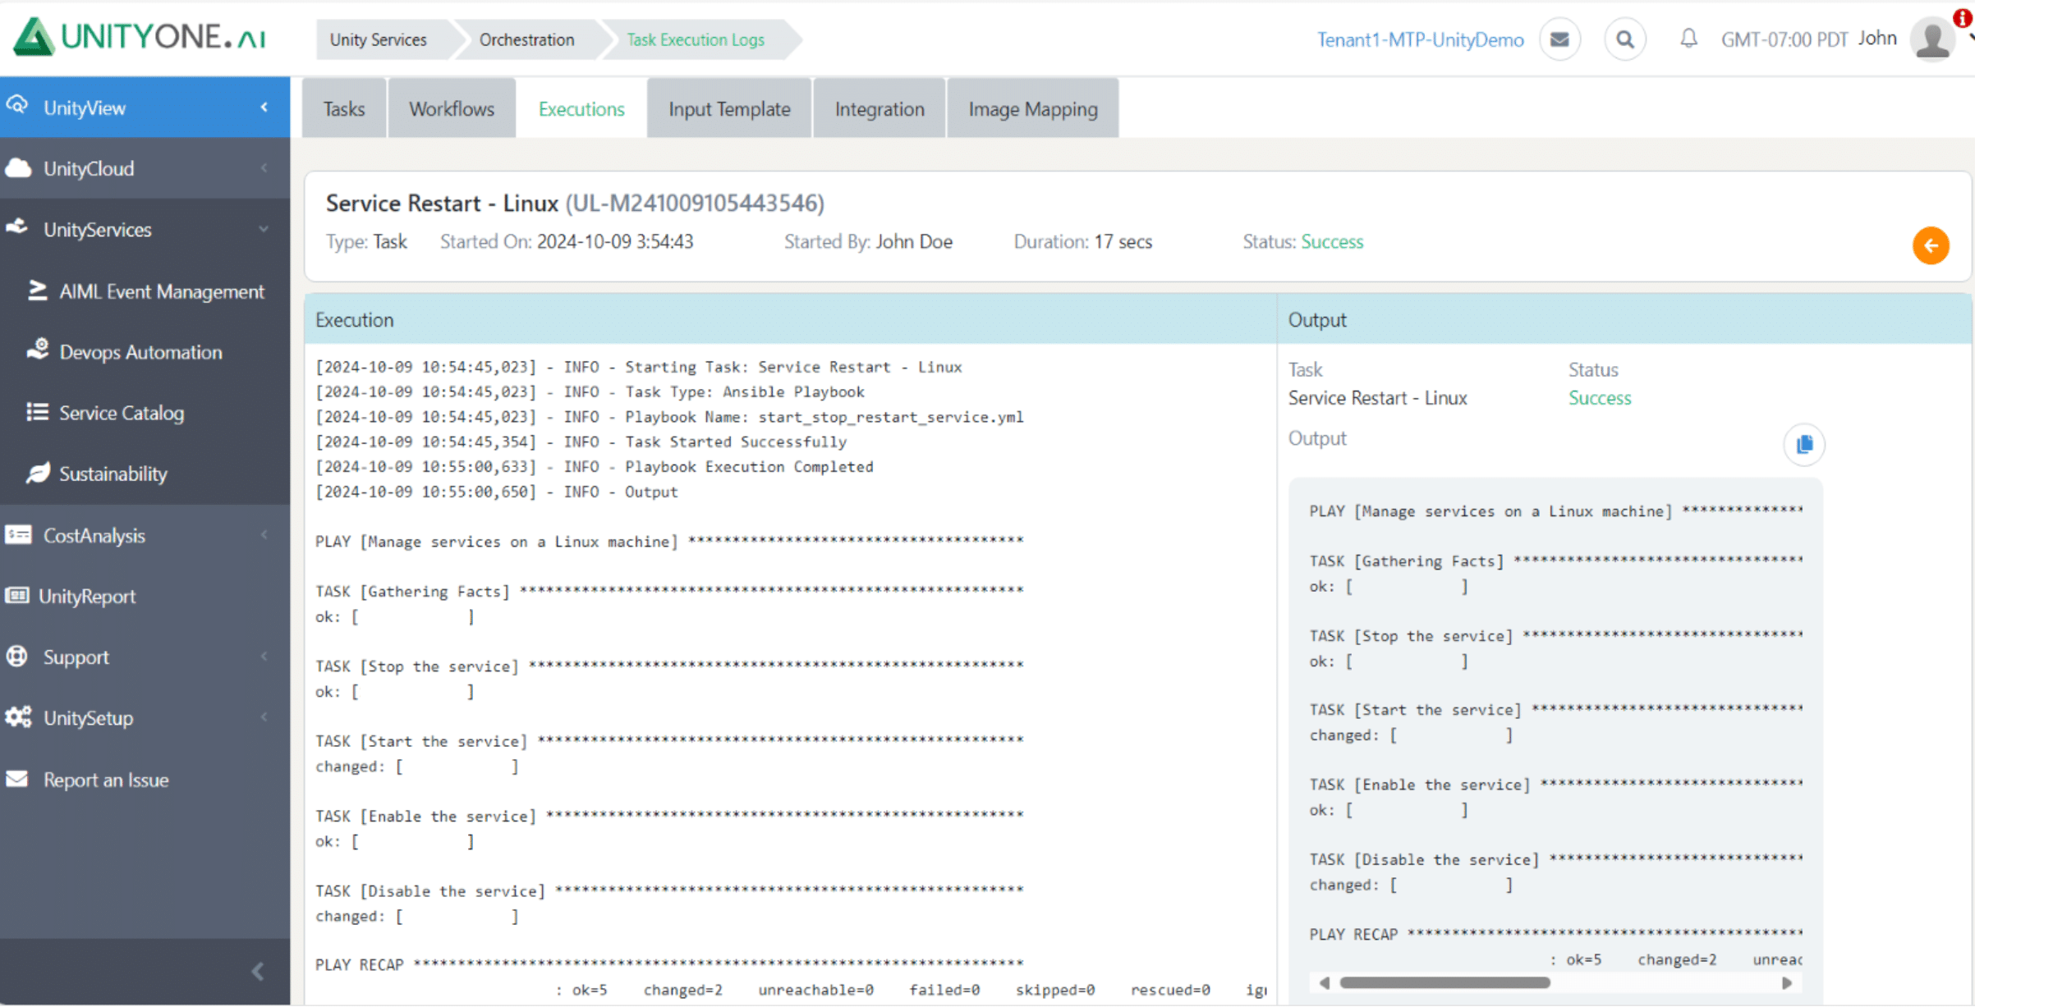Open the Input Template tab
The image size is (2053, 1007).
click(729, 108)
